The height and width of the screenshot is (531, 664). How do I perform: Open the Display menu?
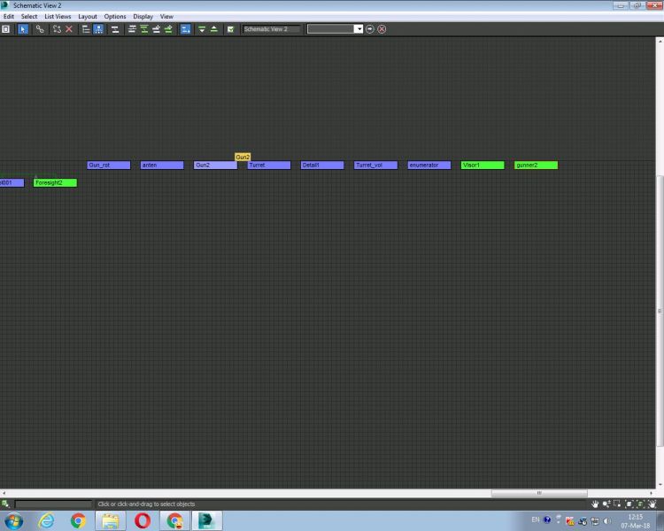pos(143,17)
